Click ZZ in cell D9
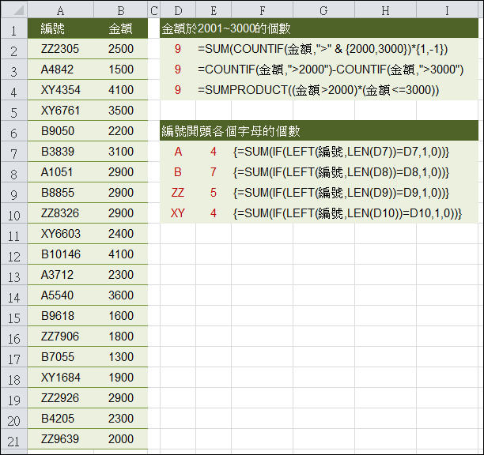Viewport: 484px width, 455px height. pos(178,193)
